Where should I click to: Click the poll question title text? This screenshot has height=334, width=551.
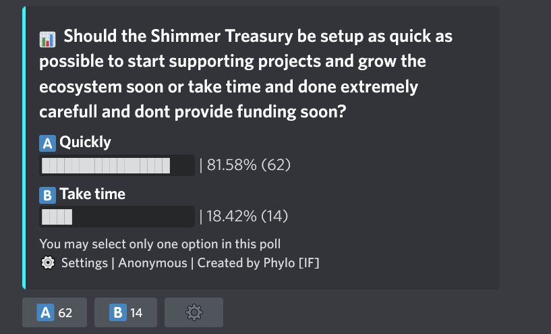[x=246, y=74]
